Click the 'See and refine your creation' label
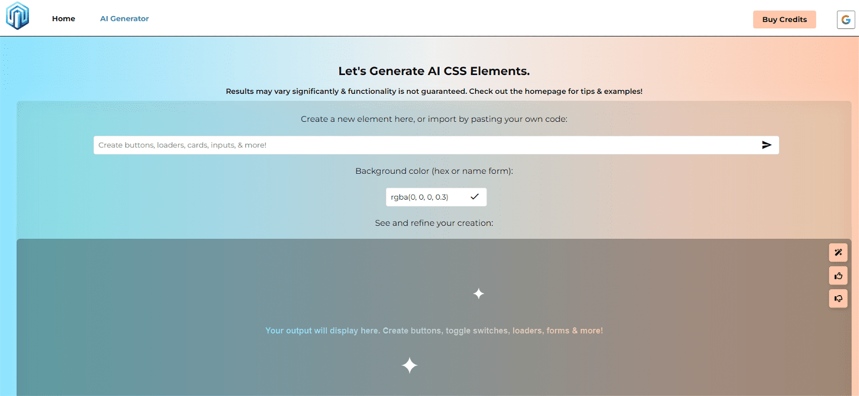The width and height of the screenshot is (859, 396). click(434, 223)
